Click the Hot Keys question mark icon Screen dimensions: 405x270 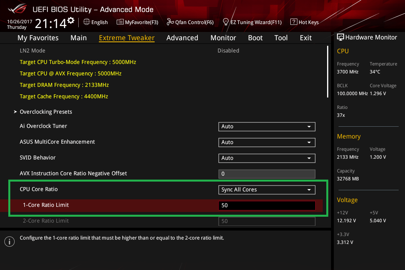(x=294, y=22)
